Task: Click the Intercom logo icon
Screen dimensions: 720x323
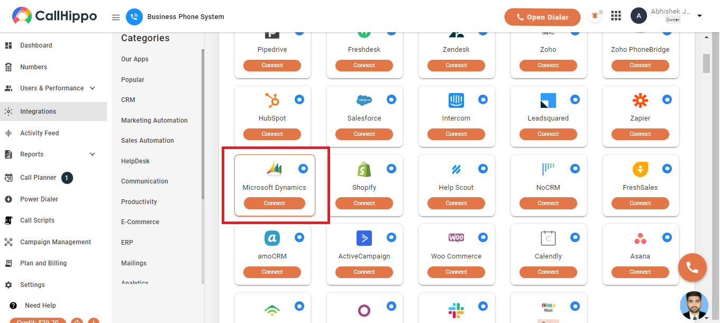Action: 456,100
